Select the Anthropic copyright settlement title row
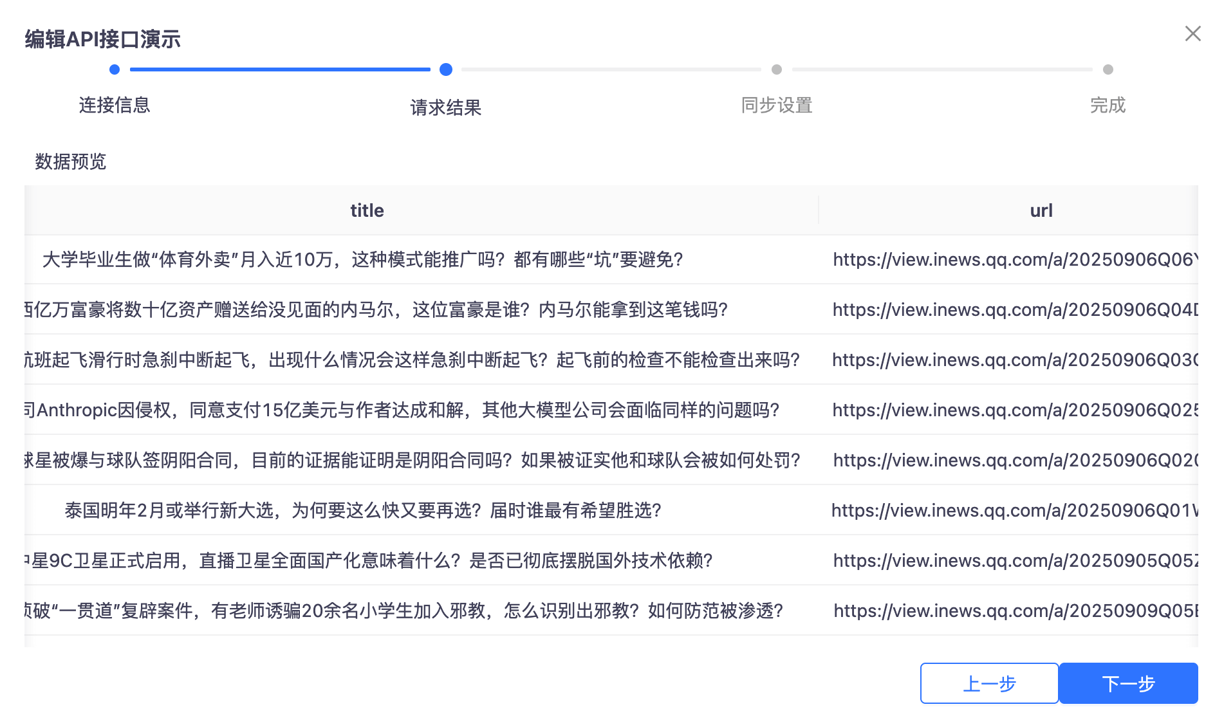The height and width of the screenshot is (718, 1224). point(402,410)
